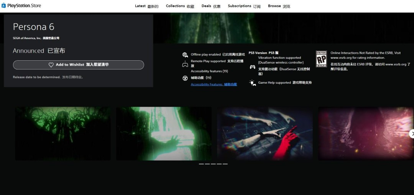Click 'Vibration function supported' text
Viewport: 414px width, 195px height.
(x=279, y=58)
